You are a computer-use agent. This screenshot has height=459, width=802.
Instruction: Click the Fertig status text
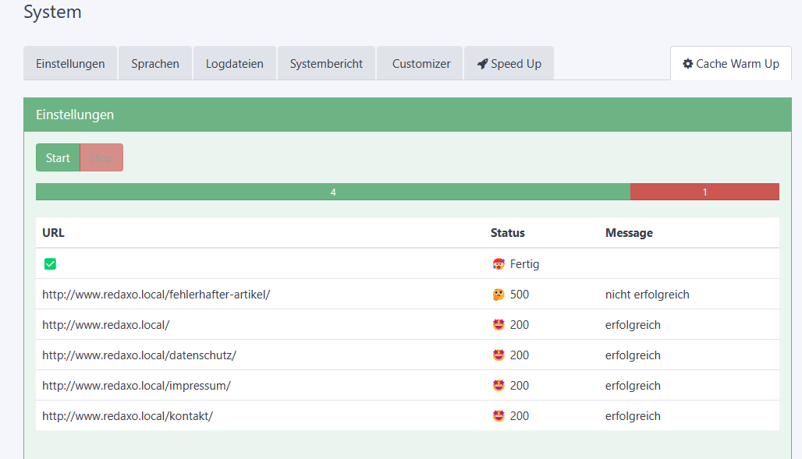tap(524, 264)
